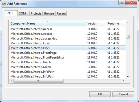Click the horizontal scrollbar thumb
The height and width of the screenshot is (102, 139).
tap(38, 81)
